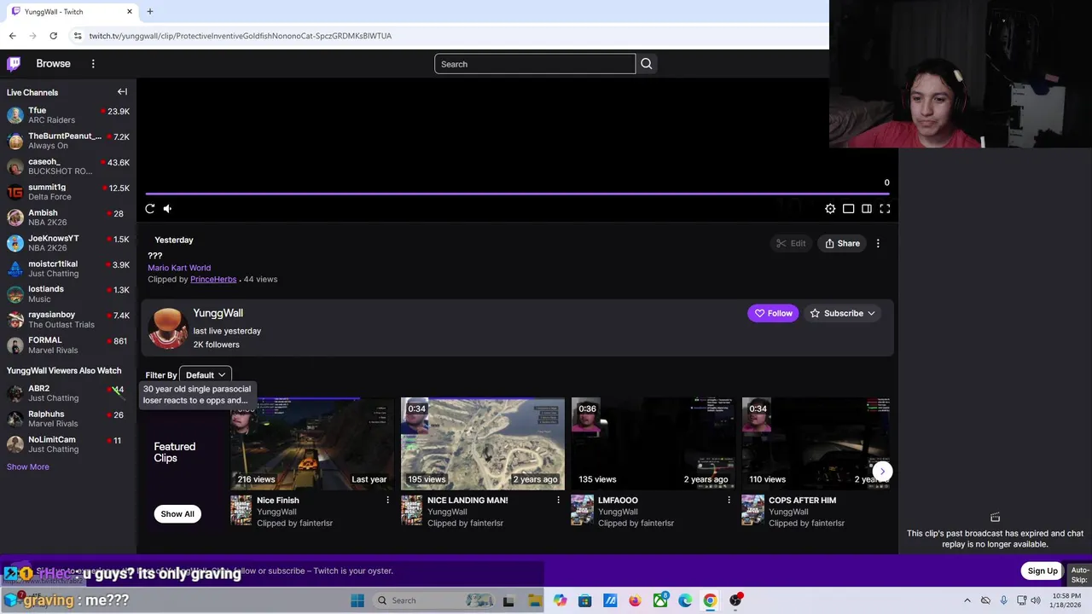Enter fullscreen on the clip player
The height and width of the screenshot is (614, 1092).
point(885,208)
